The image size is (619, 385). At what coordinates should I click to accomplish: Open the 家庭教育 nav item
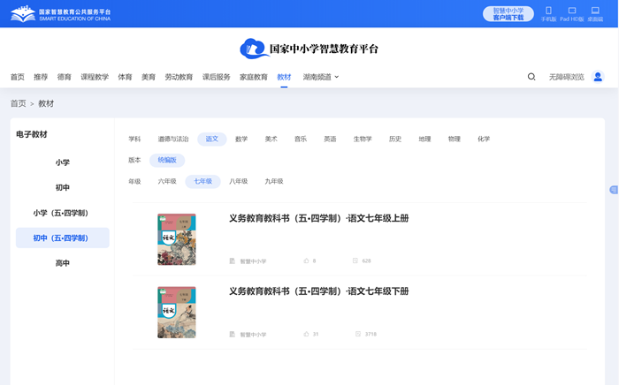click(254, 77)
